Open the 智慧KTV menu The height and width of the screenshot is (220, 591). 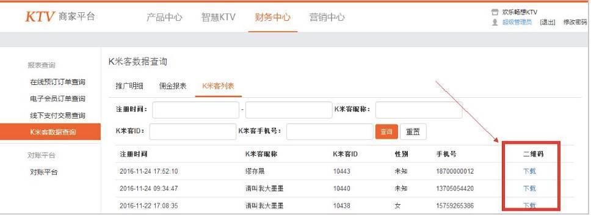tap(218, 17)
